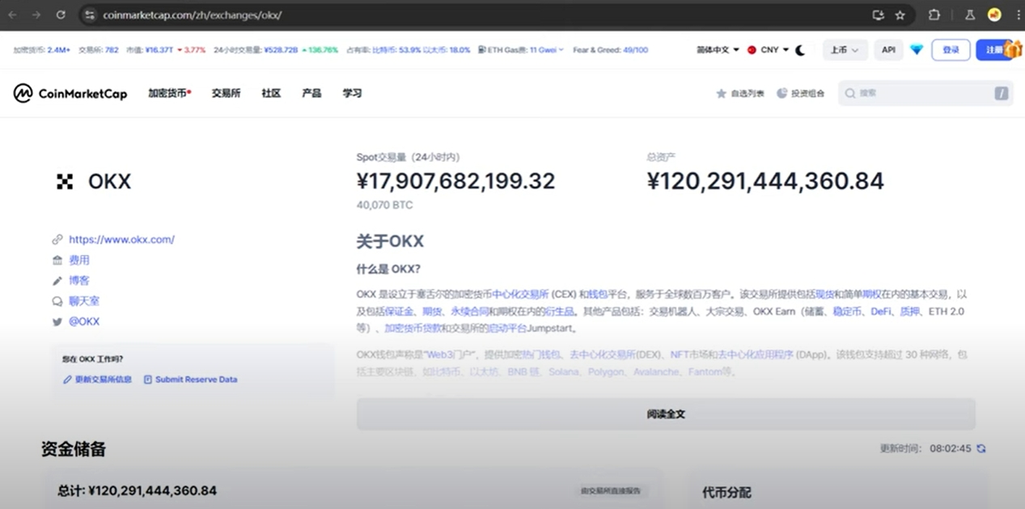Bookmark this page with the star icon
The width and height of the screenshot is (1025, 509).
coord(900,15)
